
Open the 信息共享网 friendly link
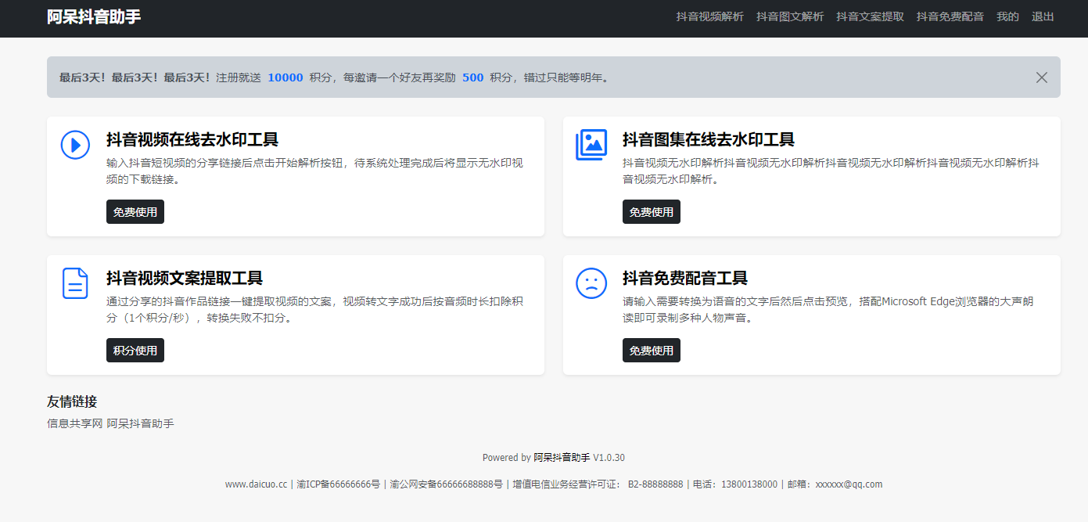[x=75, y=423]
